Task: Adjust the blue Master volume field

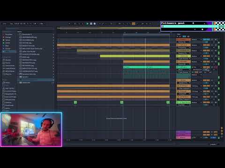Action: [x=206, y=138]
